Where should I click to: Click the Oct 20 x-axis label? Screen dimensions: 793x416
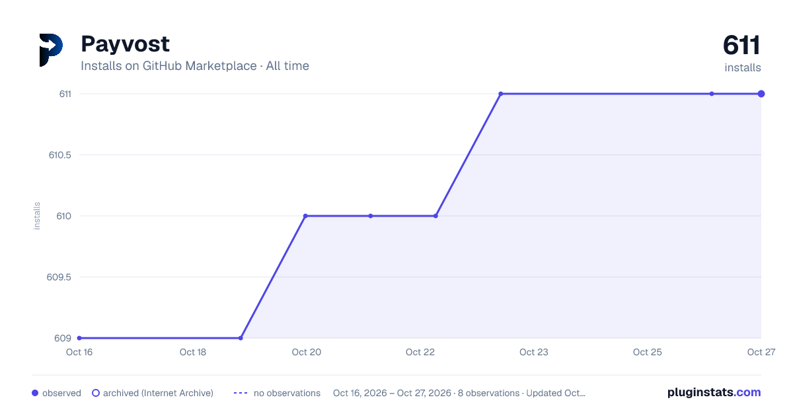pos(307,352)
